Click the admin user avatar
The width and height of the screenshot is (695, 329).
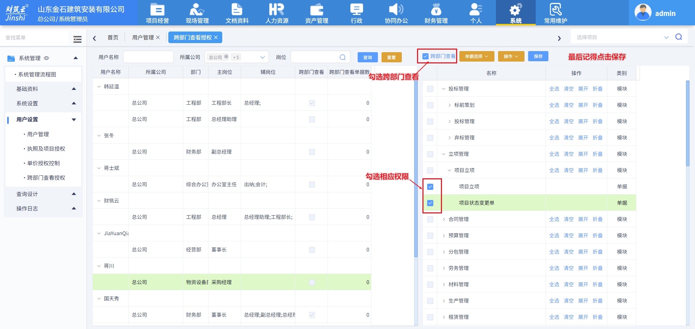[x=643, y=13]
